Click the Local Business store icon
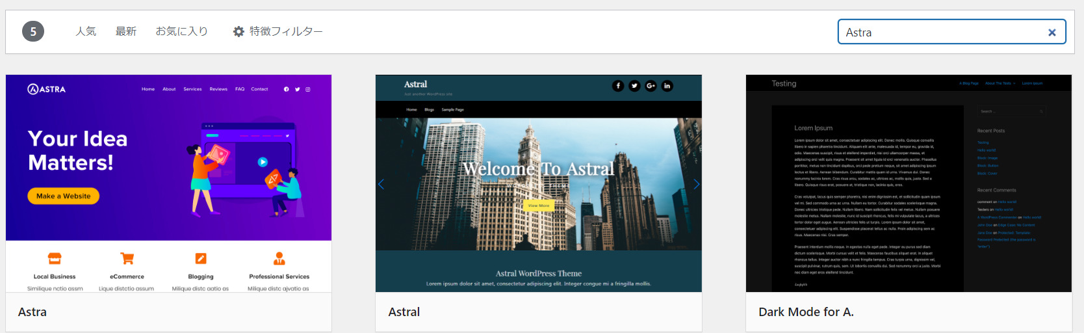 tap(55, 258)
